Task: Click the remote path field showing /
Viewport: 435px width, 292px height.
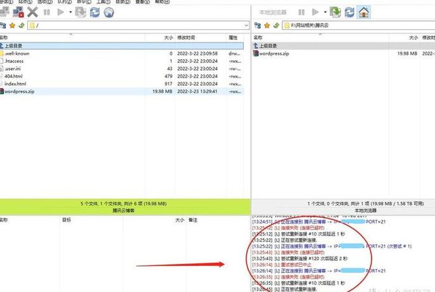Action: [x=138, y=25]
